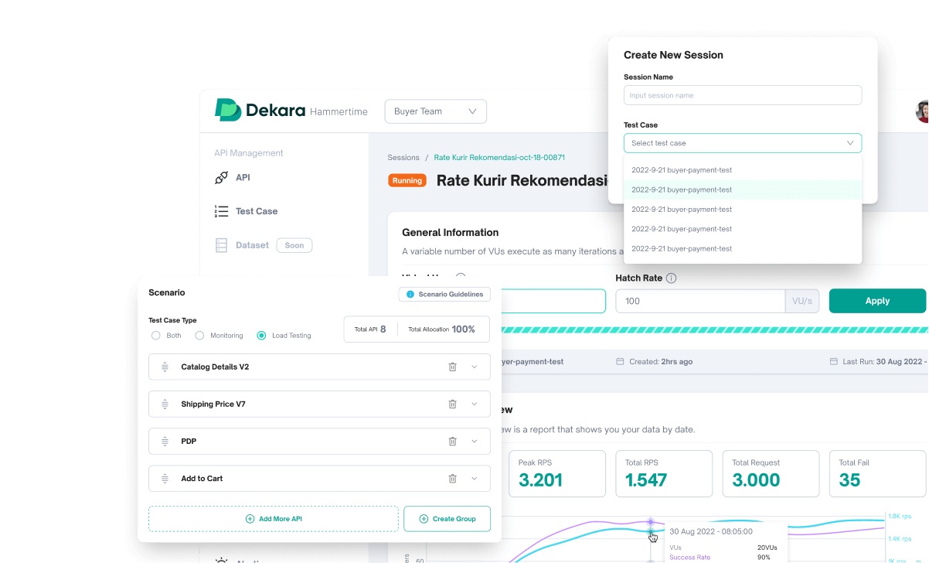This screenshot has width=929, height=563.
Task: Expand the Catalog Details V2 row
Action: (475, 367)
